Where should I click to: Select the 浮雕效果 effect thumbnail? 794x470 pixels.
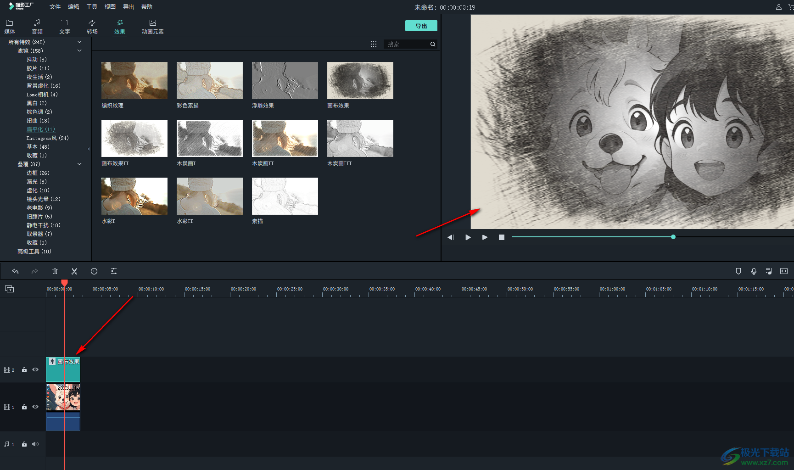pos(285,80)
